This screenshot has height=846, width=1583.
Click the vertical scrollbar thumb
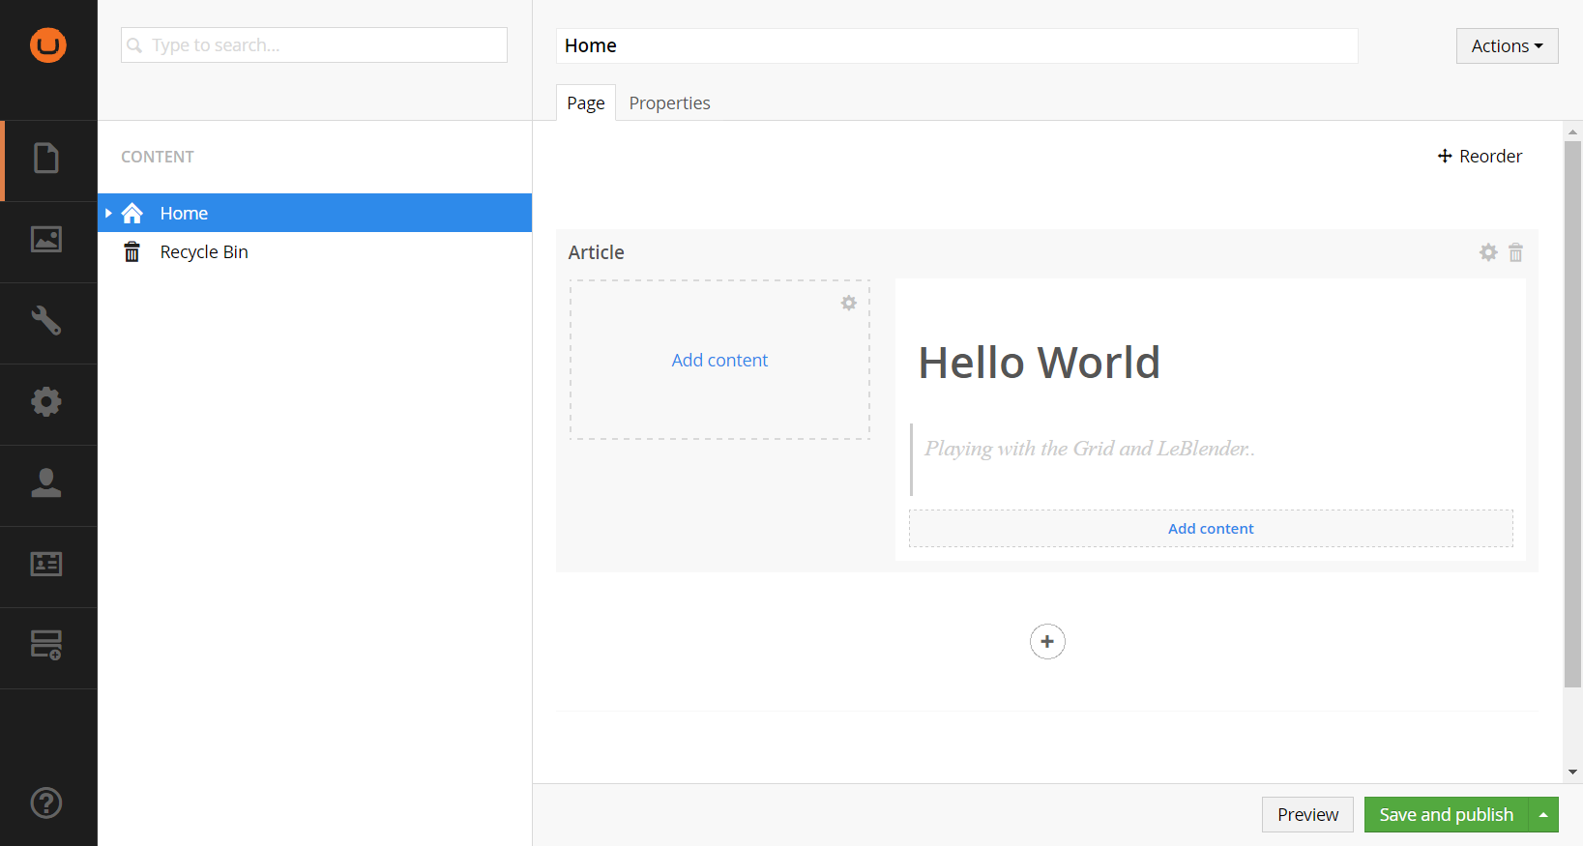point(1573,414)
